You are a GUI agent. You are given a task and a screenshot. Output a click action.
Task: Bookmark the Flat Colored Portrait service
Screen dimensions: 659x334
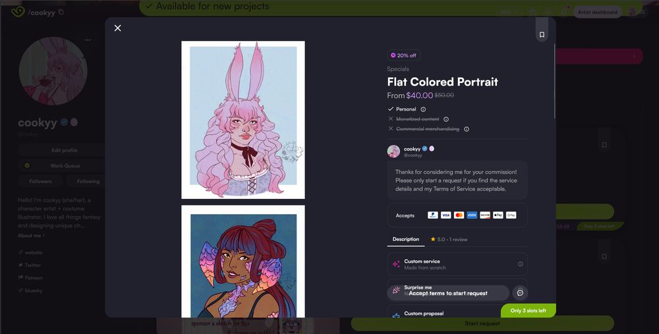pyautogui.click(x=542, y=34)
